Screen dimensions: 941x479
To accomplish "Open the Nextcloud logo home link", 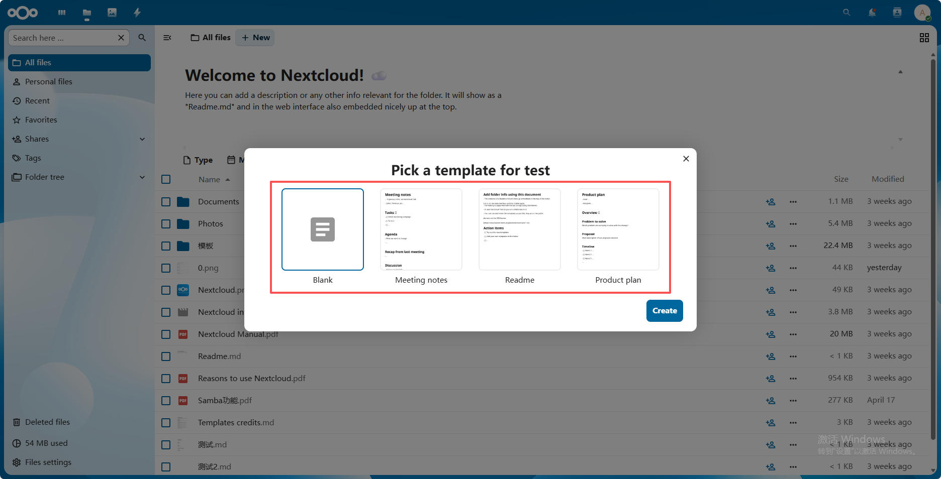I will point(23,13).
